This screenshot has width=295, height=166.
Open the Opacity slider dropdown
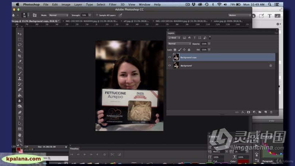pyautogui.click(x=209, y=44)
